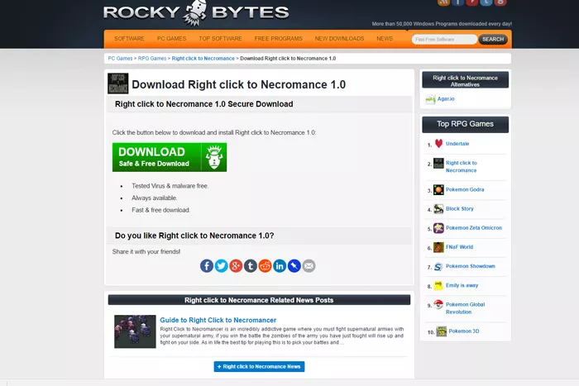Click the Agar.io alternative icon
The height and width of the screenshot is (386, 579).
pos(430,99)
